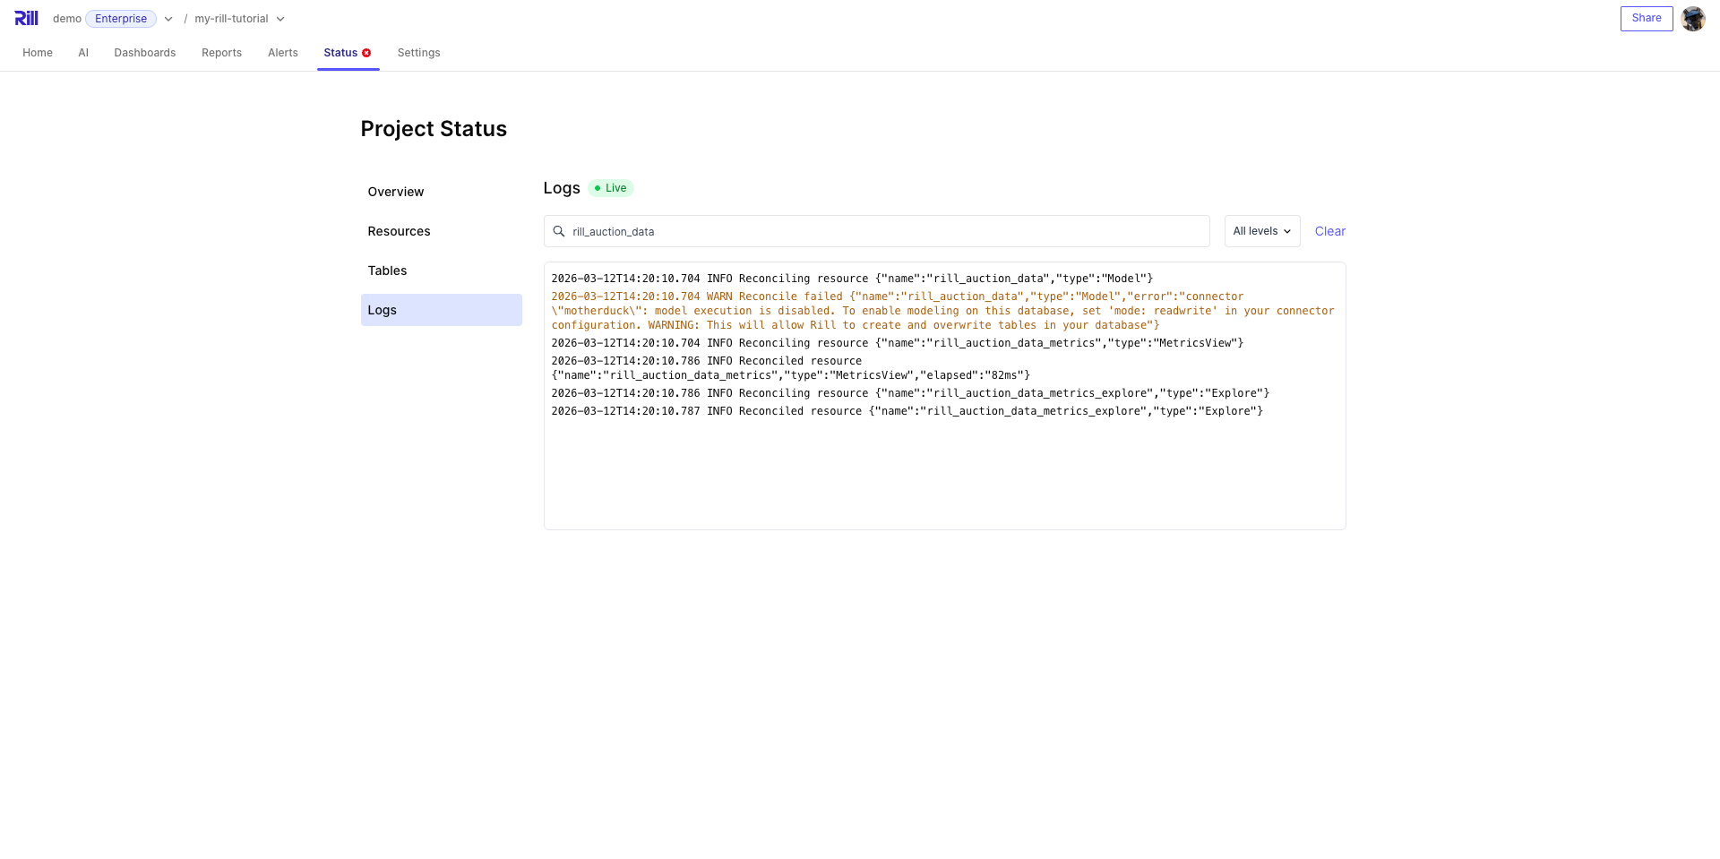
Task: Open the Settings tab
Action: (x=418, y=53)
